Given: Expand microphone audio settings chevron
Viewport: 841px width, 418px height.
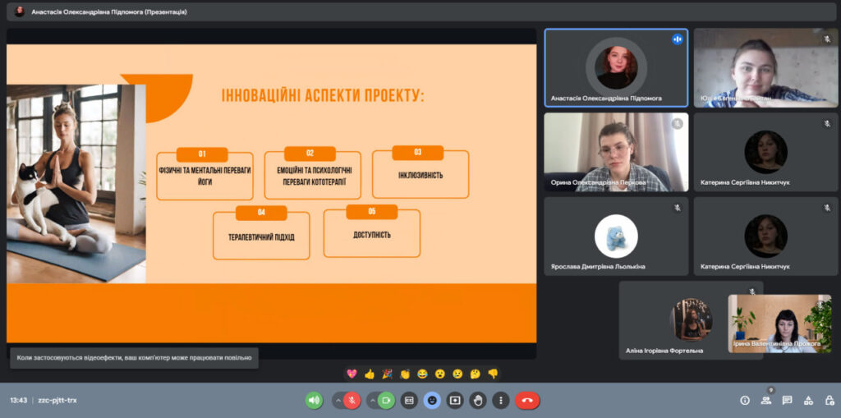Looking at the screenshot, I should pyautogui.click(x=337, y=400).
